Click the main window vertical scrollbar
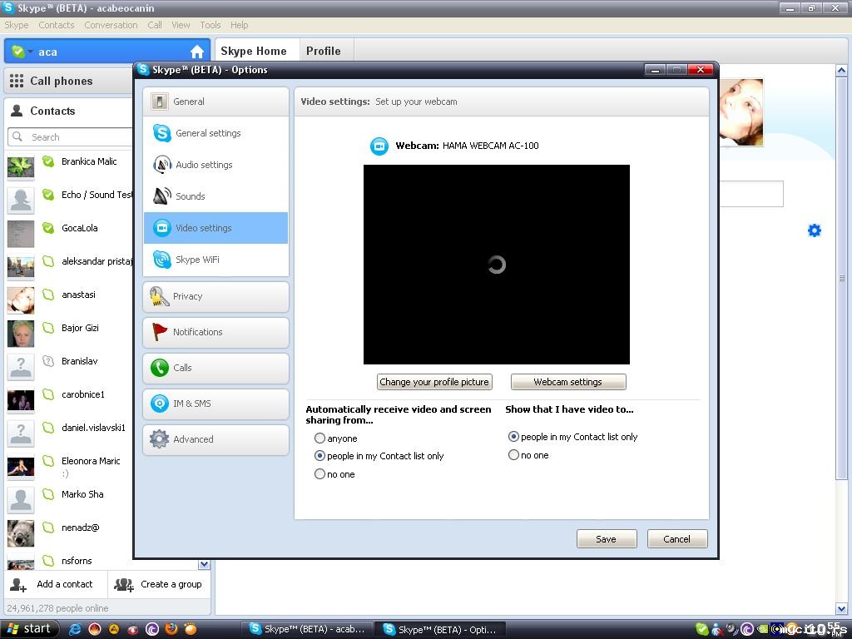The height and width of the screenshot is (639, 852). 841,278
